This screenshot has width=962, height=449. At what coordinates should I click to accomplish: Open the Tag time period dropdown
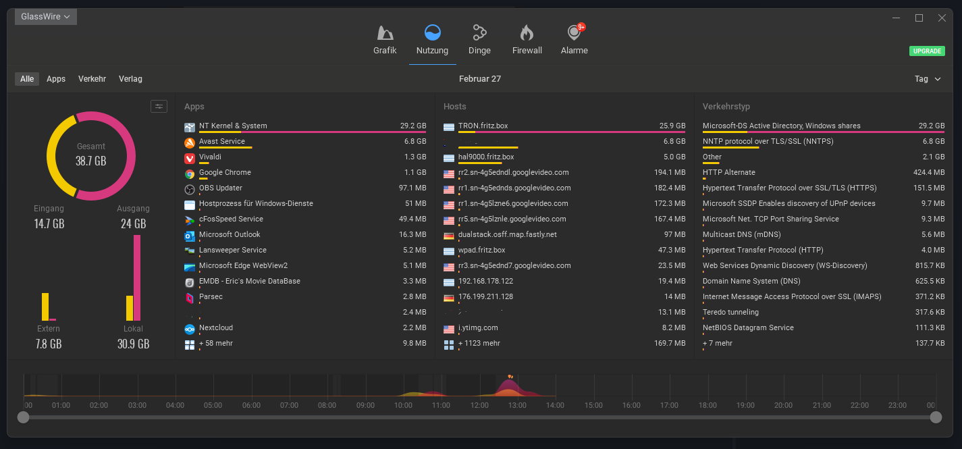[928, 79]
